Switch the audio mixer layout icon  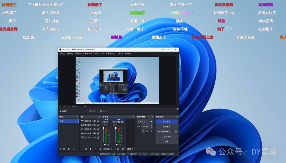click(x=118, y=149)
